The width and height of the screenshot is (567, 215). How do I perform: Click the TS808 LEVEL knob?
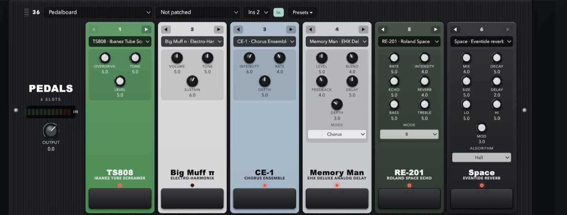click(x=120, y=81)
